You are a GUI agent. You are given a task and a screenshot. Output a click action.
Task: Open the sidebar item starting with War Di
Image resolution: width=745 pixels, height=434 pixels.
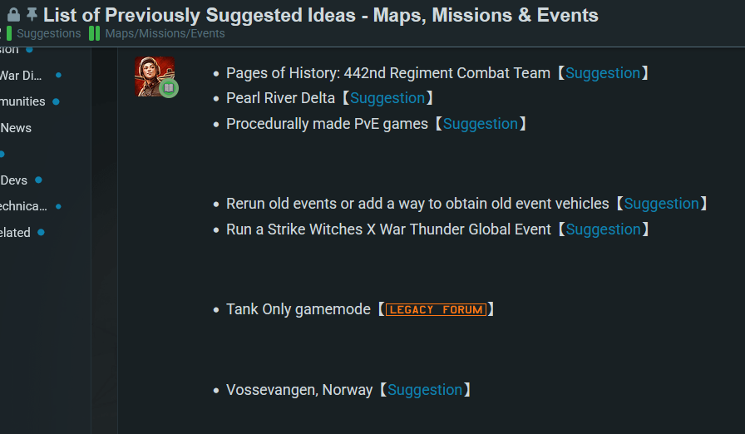click(x=21, y=76)
